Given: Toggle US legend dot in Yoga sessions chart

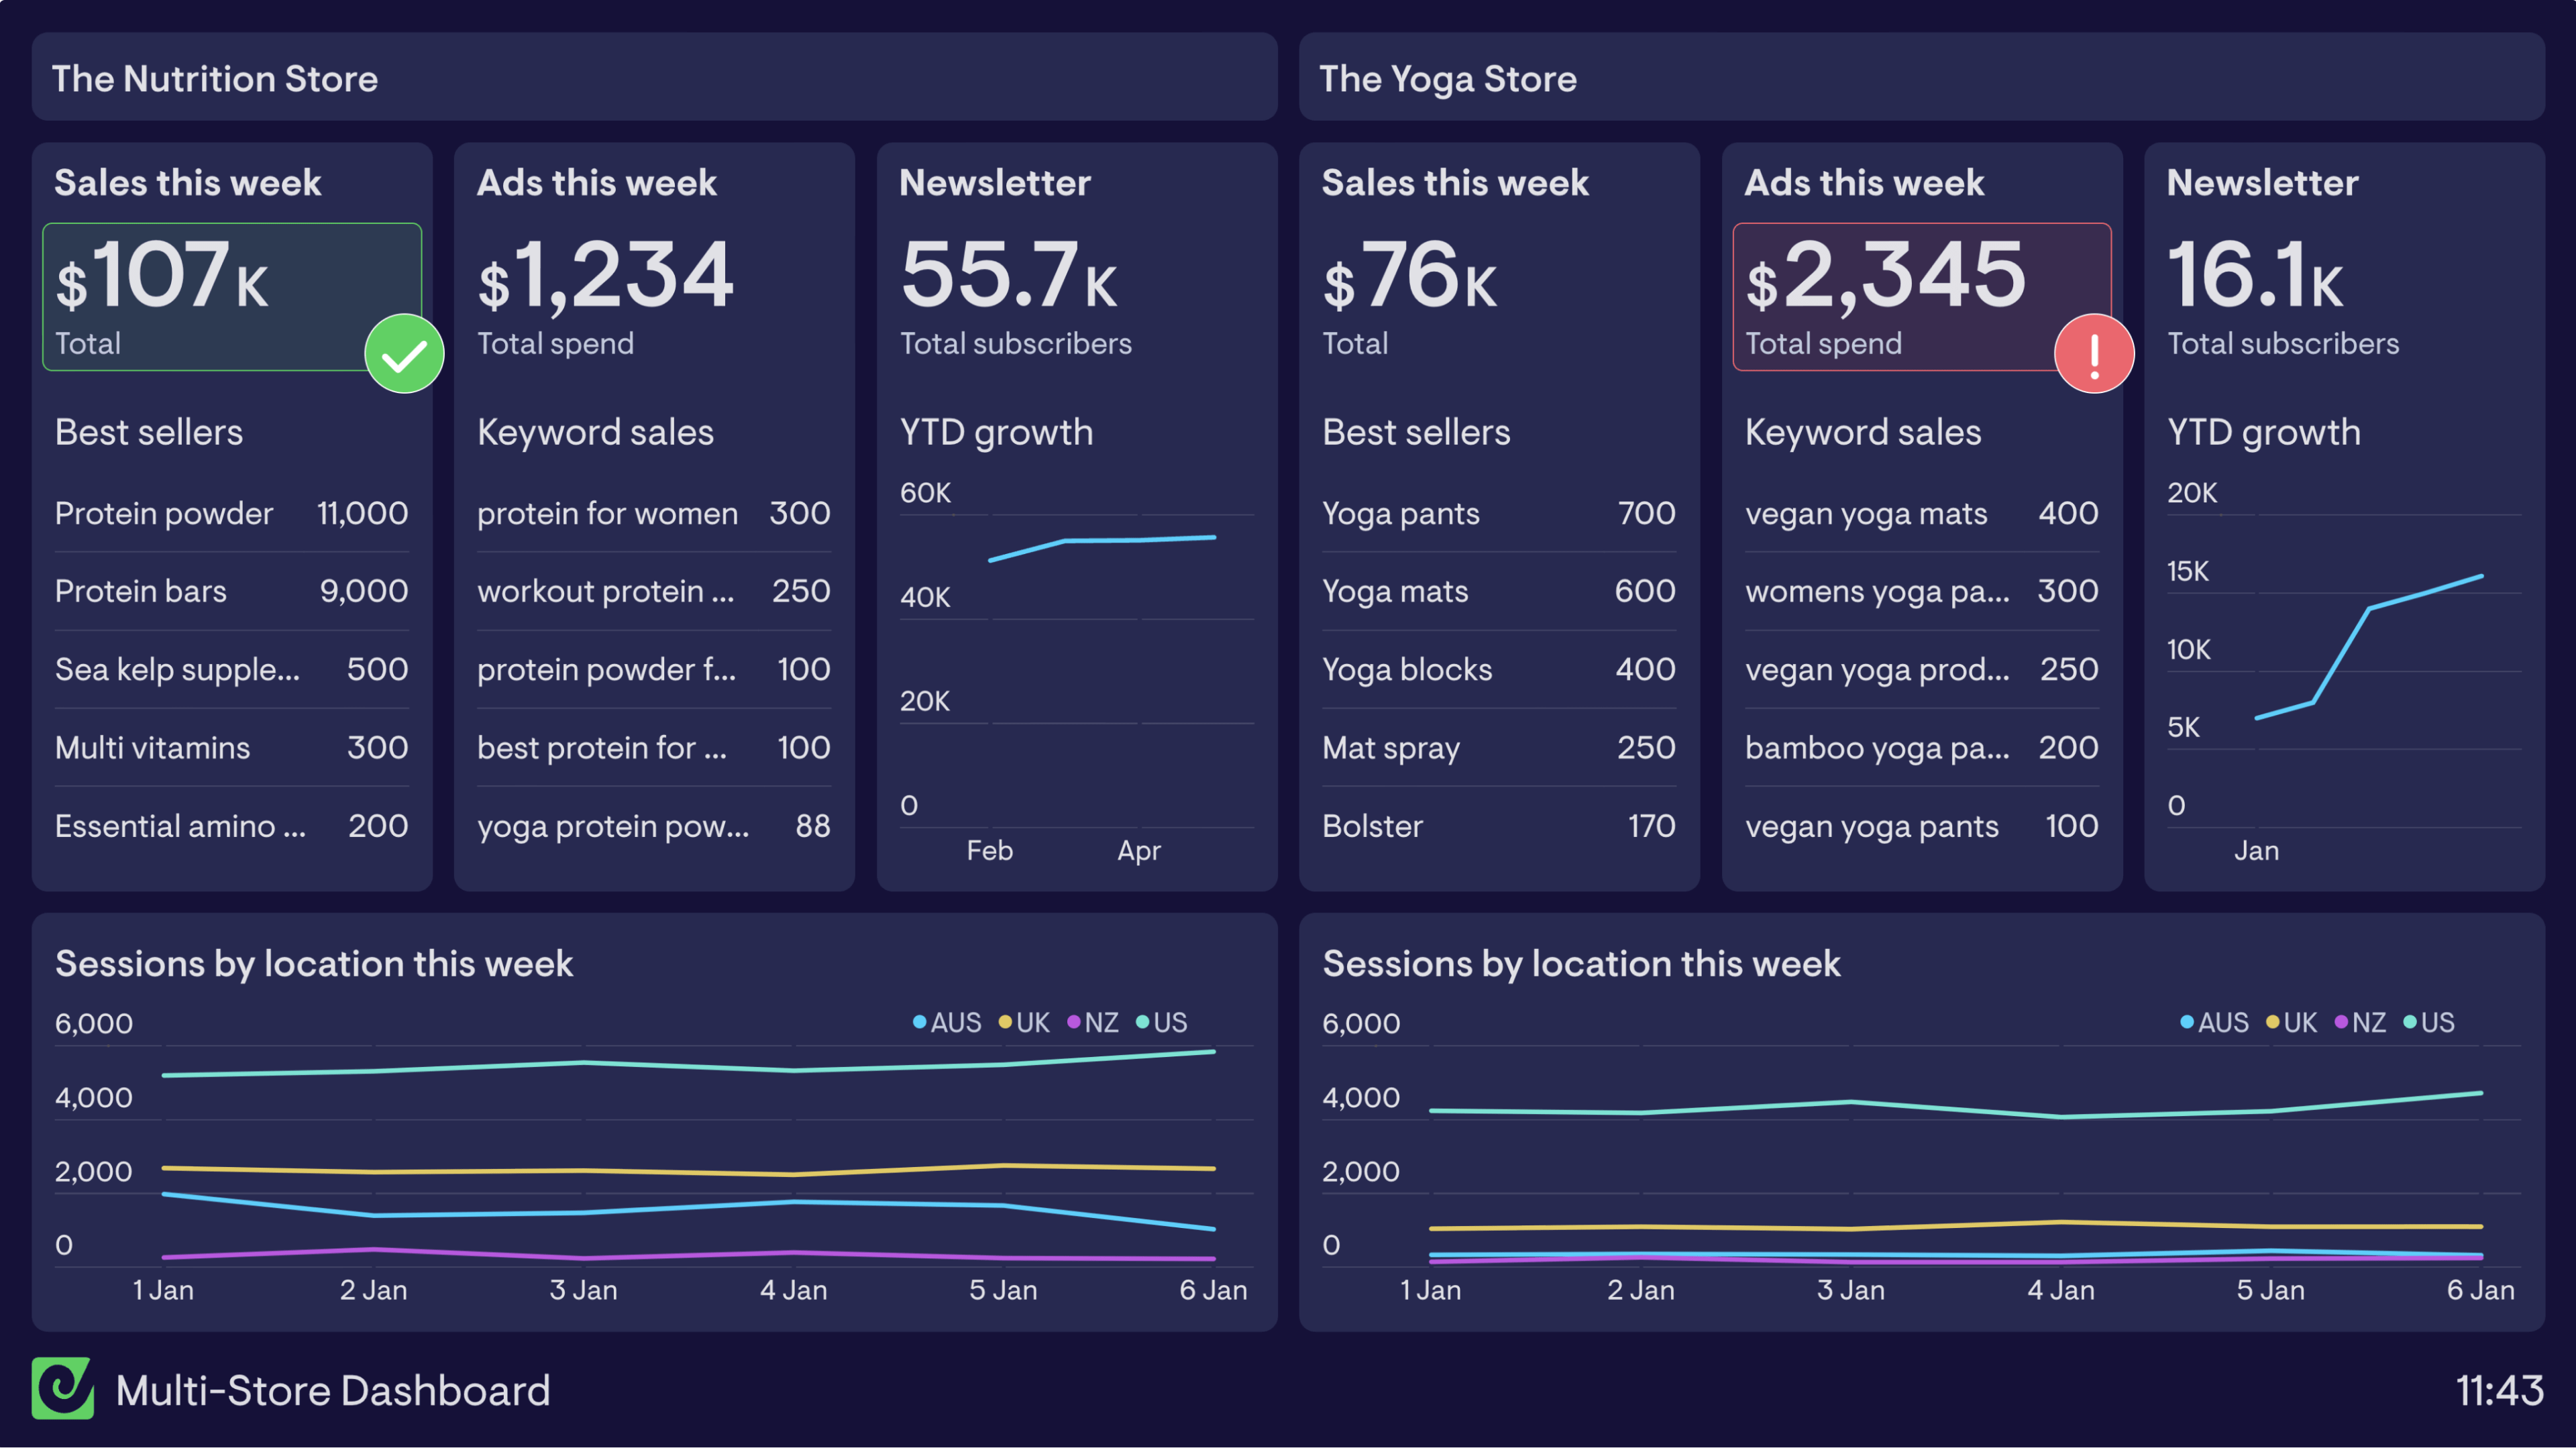Looking at the screenshot, I should coord(2410,1022).
